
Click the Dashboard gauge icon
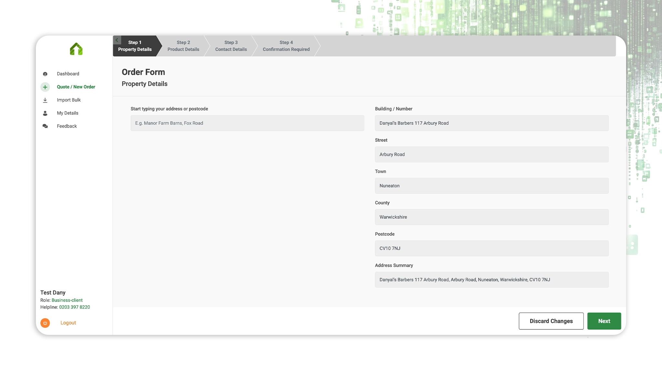(x=45, y=74)
